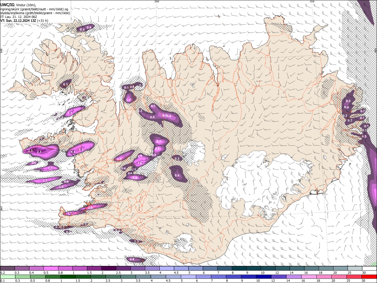Click the rigning/skúrir legend description line
This screenshot has width=377, height=283.
[34, 9]
